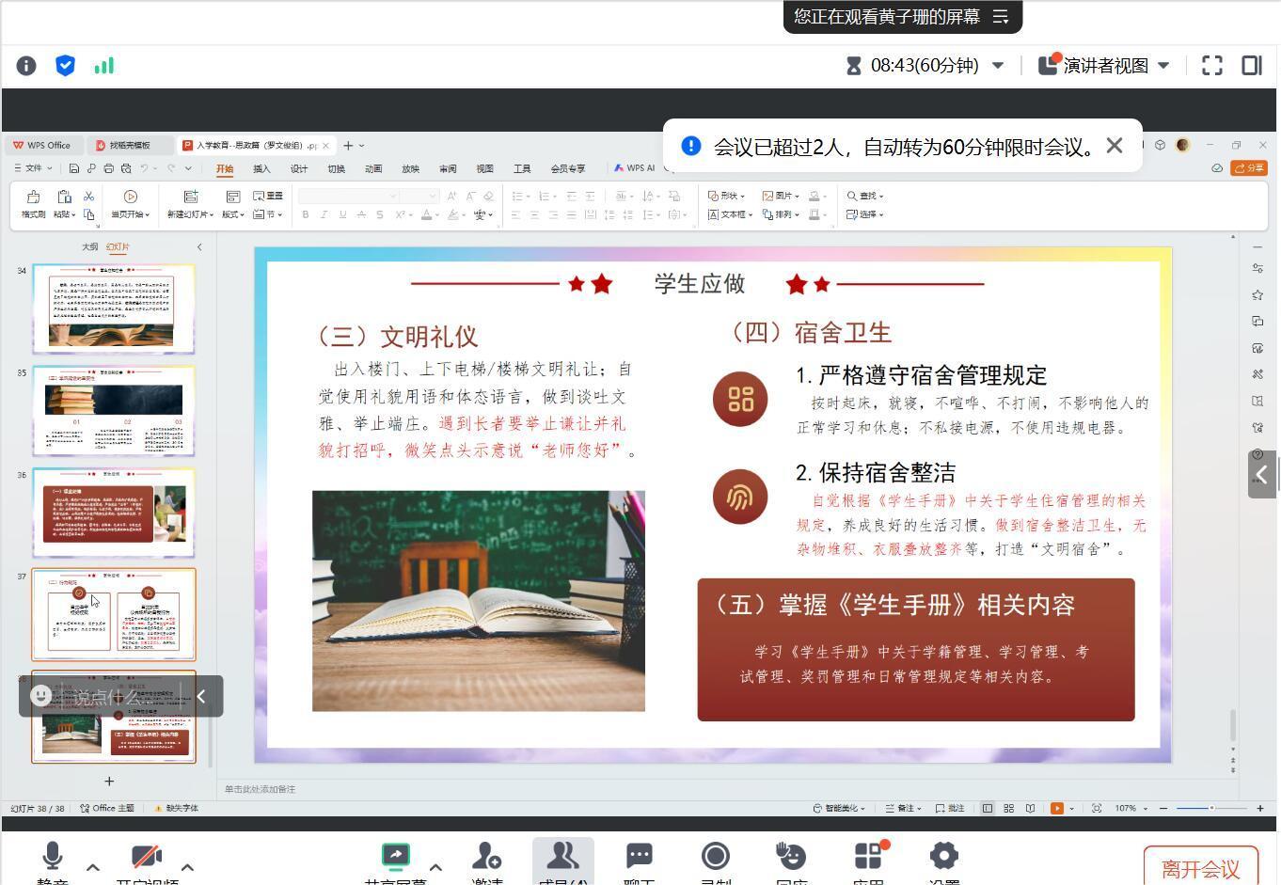Select slide 36 thumbnail
This screenshot has height=885, width=1281.
click(x=114, y=513)
